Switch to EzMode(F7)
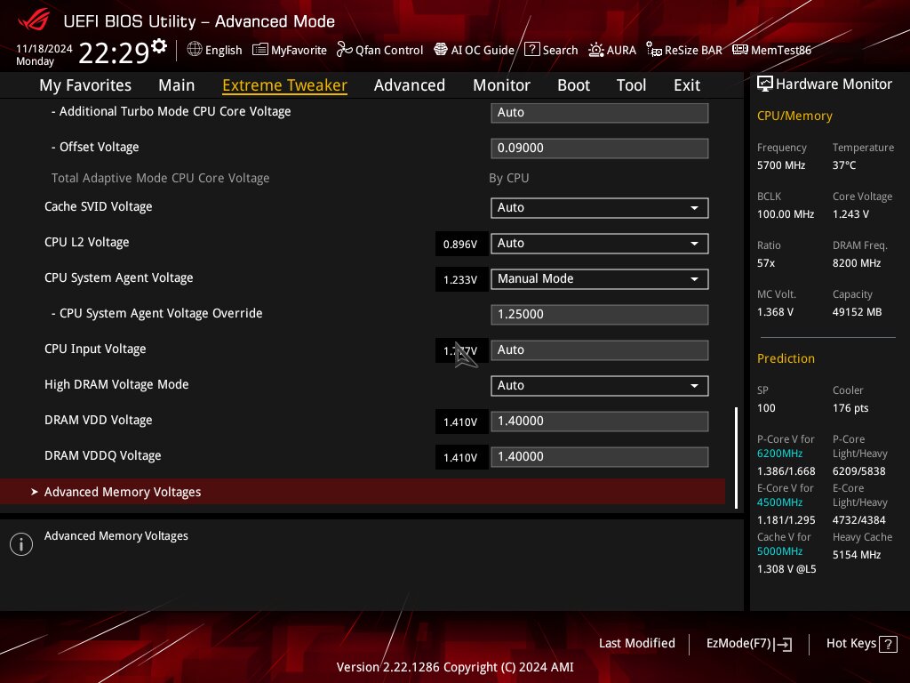Image resolution: width=910 pixels, height=683 pixels. click(748, 644)
